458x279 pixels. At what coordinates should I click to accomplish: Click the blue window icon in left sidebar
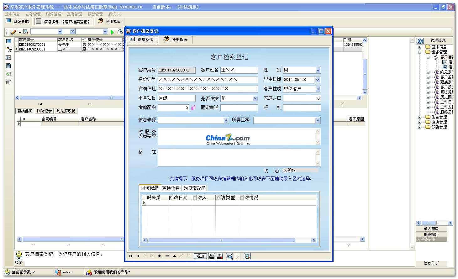(x=8, y=41)
